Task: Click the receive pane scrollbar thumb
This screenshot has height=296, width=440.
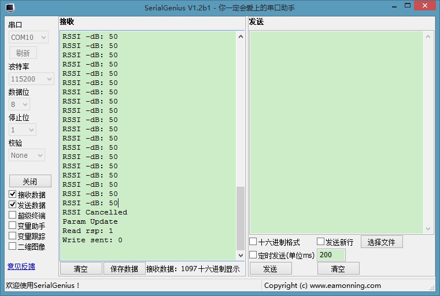Action: click(241, 219)
